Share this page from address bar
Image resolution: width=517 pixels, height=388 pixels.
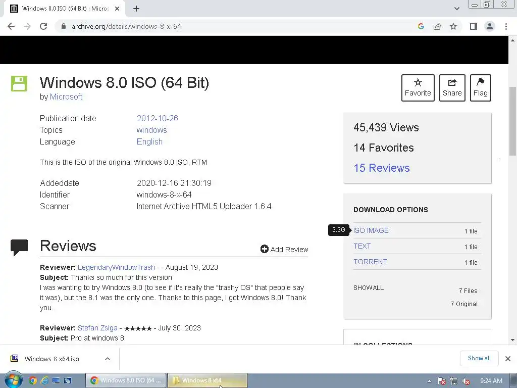pyautogui.click(x=437, y=26)
